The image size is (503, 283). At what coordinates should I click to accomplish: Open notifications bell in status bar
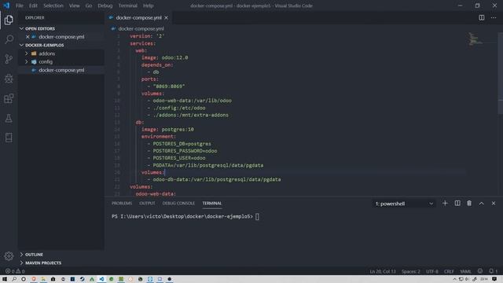click(x=493, y=271)
